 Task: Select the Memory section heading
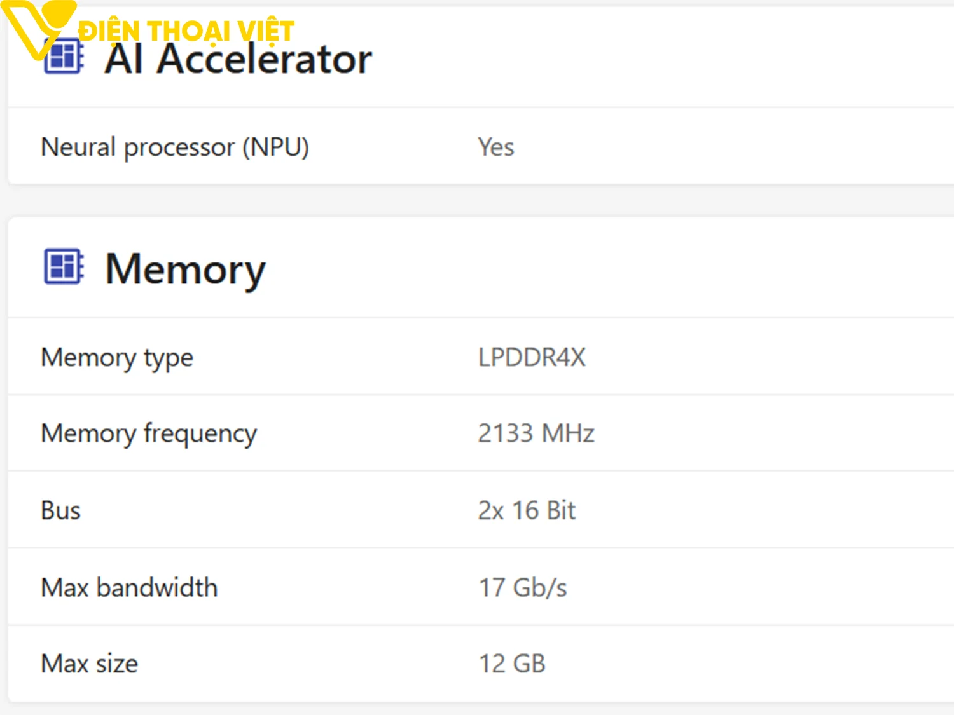tap(185, 269)
